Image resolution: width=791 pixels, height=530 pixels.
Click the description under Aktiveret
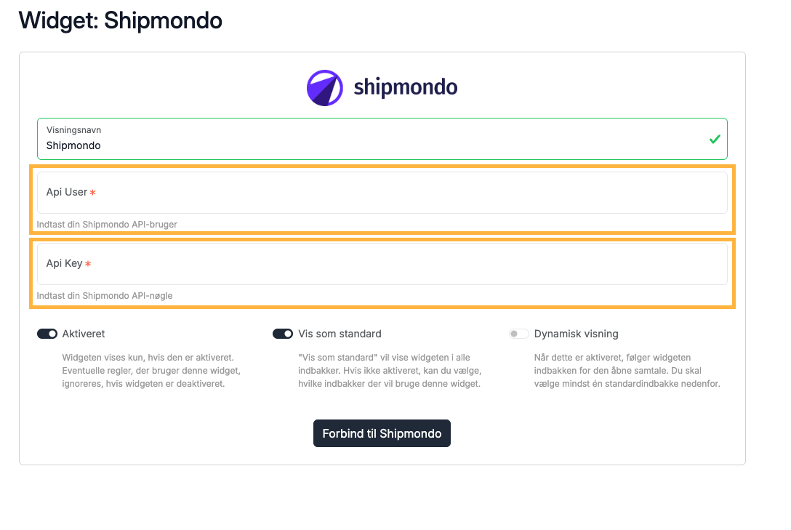coord(151,371)
